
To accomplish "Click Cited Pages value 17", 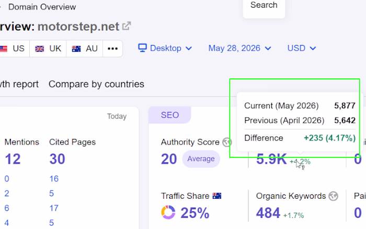I will pos(54,208).
